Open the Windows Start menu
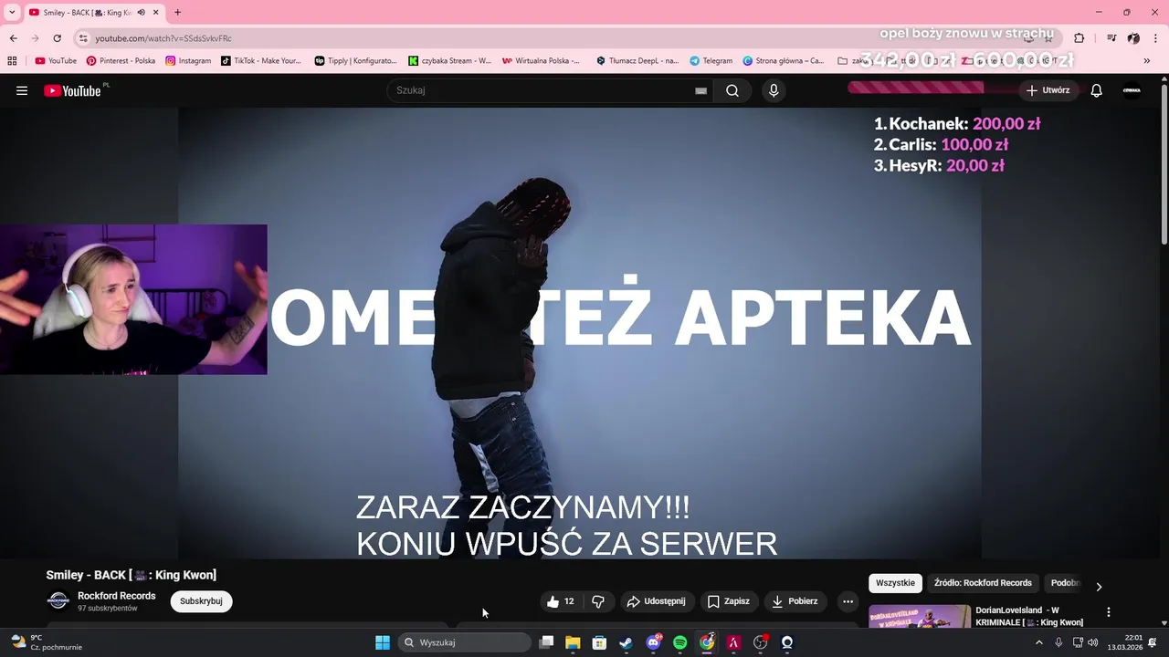This screenshot has width=1169, height=657. tap(383, 642)
